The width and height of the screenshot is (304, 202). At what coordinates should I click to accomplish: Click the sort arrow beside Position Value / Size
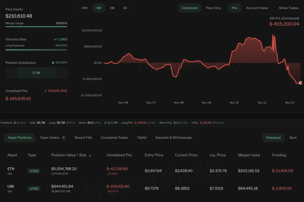coord(90,155)
